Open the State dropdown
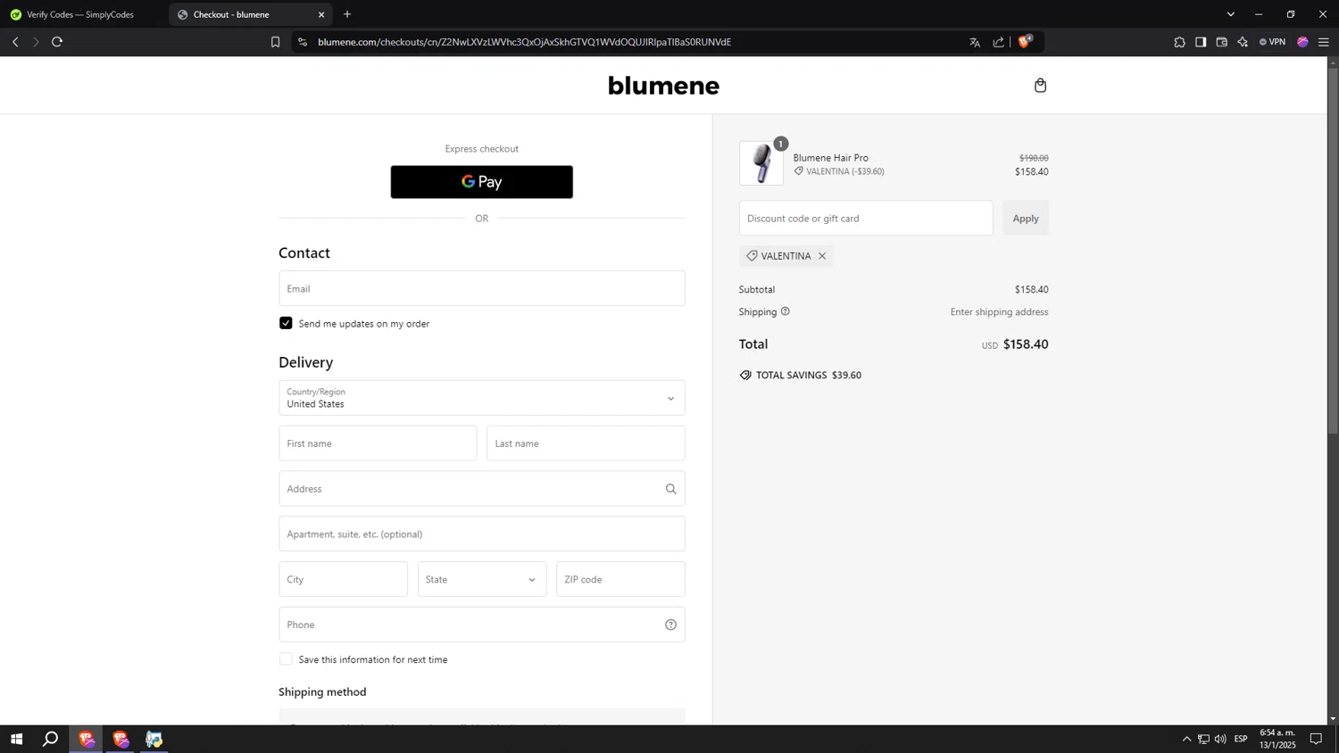The width and height of the screenshot is (1339, 753). coord(482,579)
